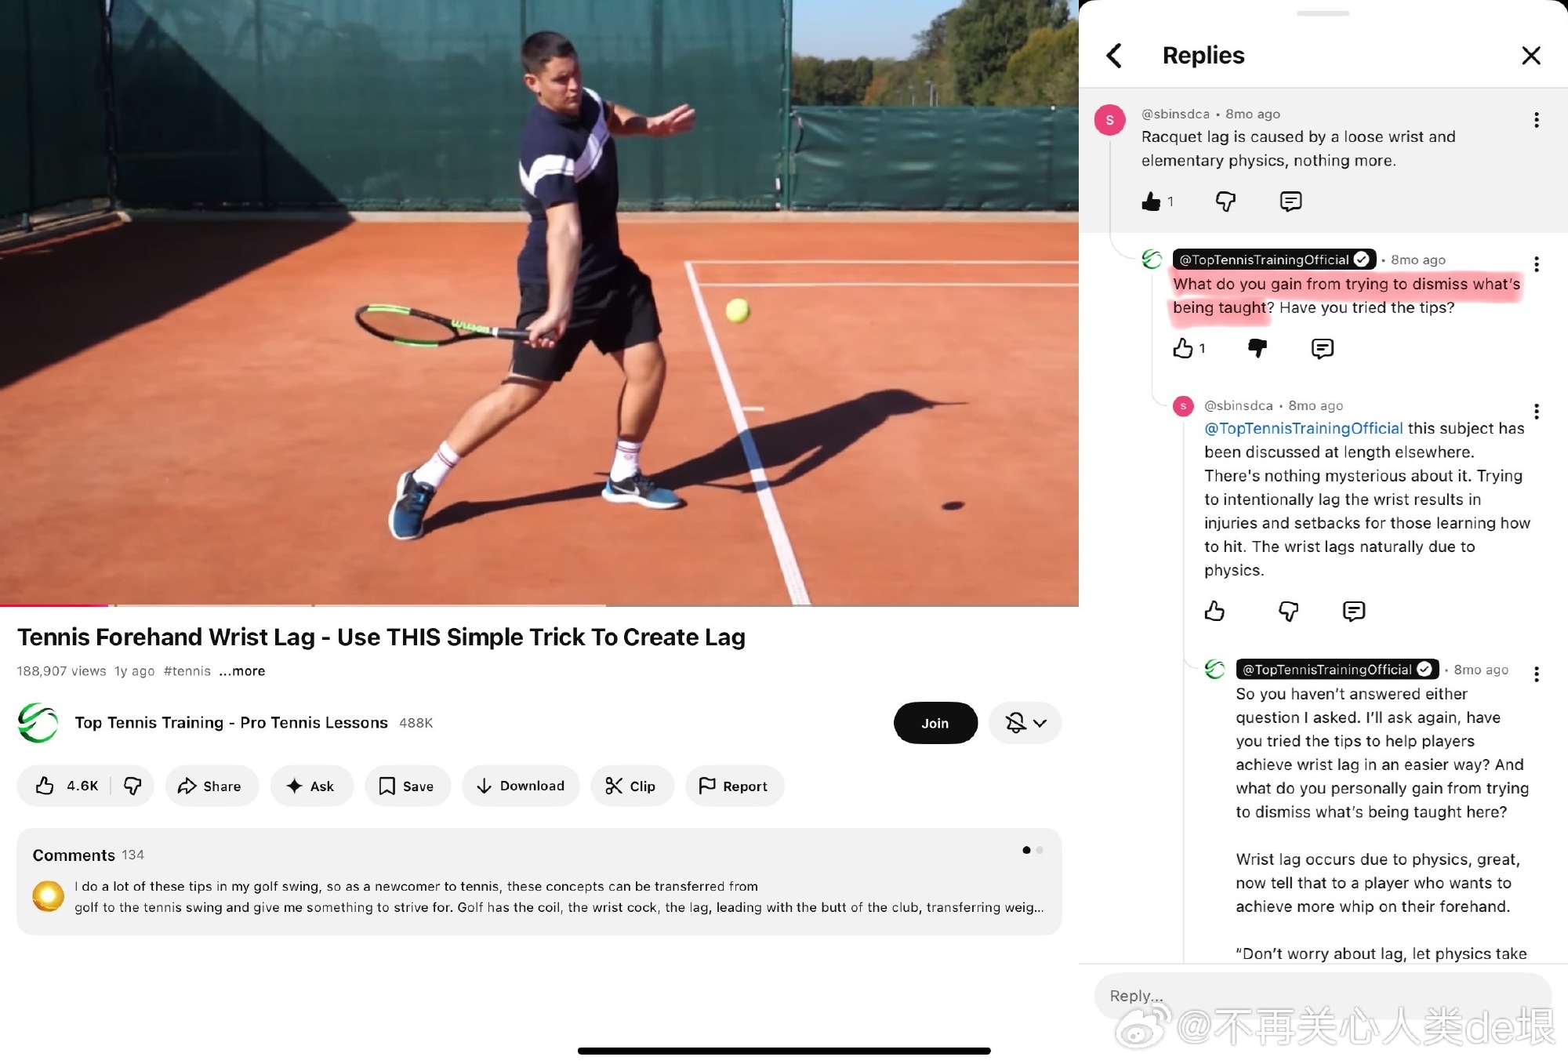
Task: Open the @TopTennisTrainingOfficial mention link
Action: point(1303,428)
